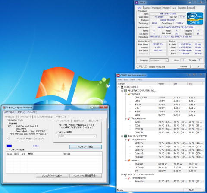Collapse the Powers section
This screenshot has height=193, width=207.
click(x=125, y=161)
